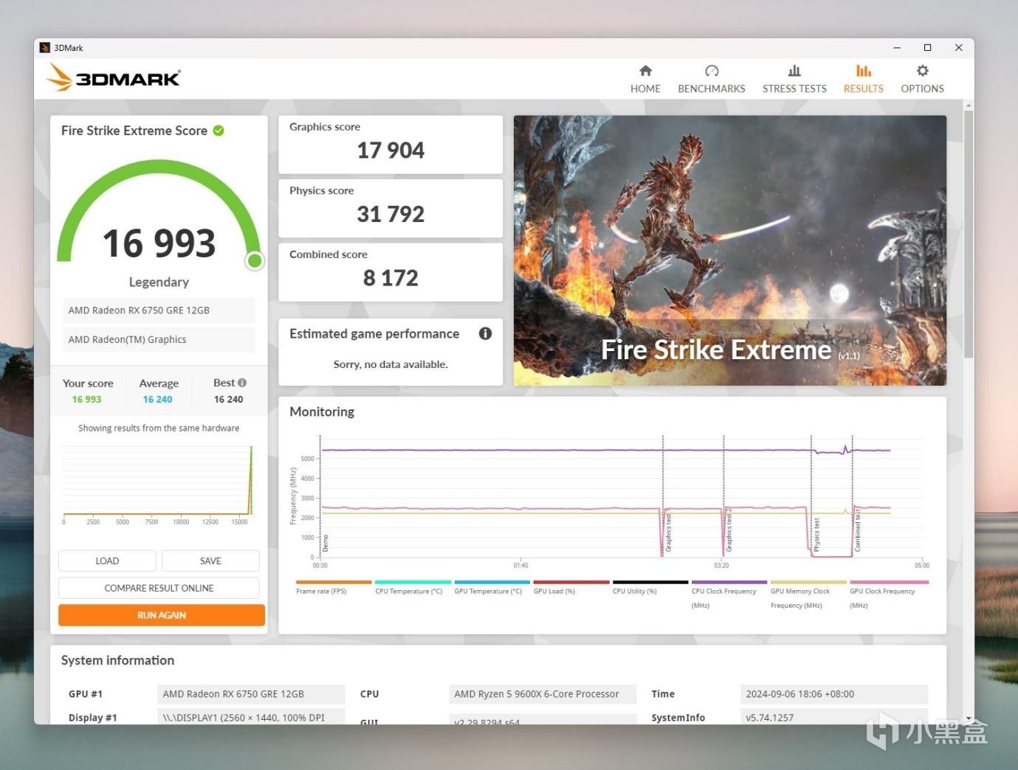This screenshot has width=1018, height=770.
Task: Click the 3DMark app icon in title bar
Action: click(45, 48)
